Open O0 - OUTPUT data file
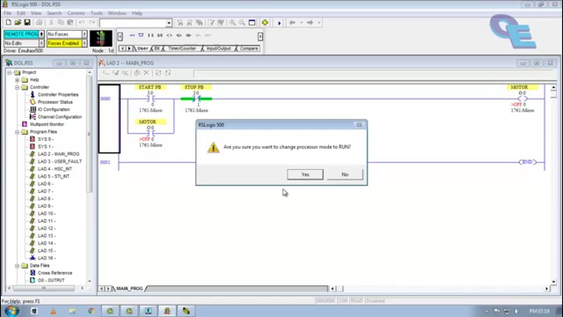Screen dimensions: 563x317 pos(51,280)
